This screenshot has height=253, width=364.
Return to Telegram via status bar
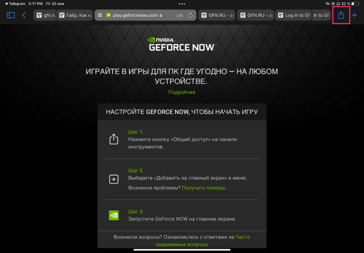point(15,4)
